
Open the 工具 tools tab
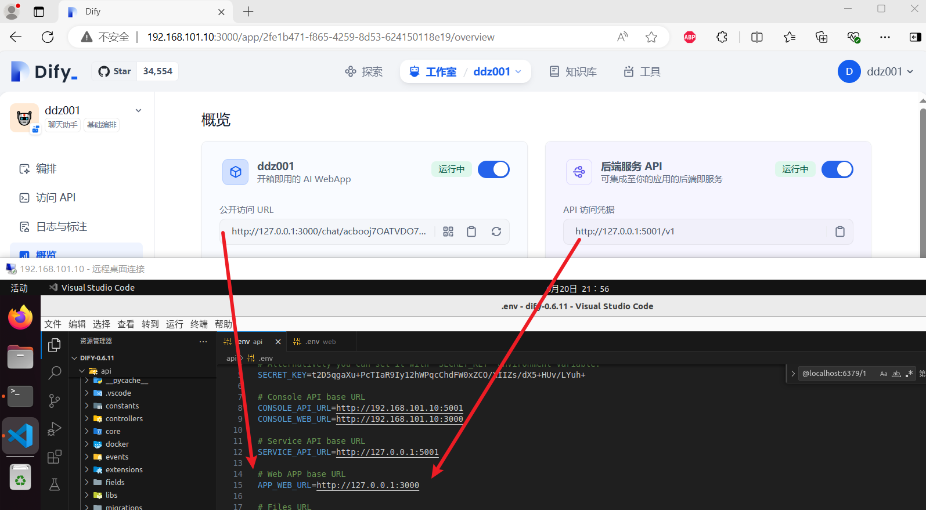(x=642, y=71)
